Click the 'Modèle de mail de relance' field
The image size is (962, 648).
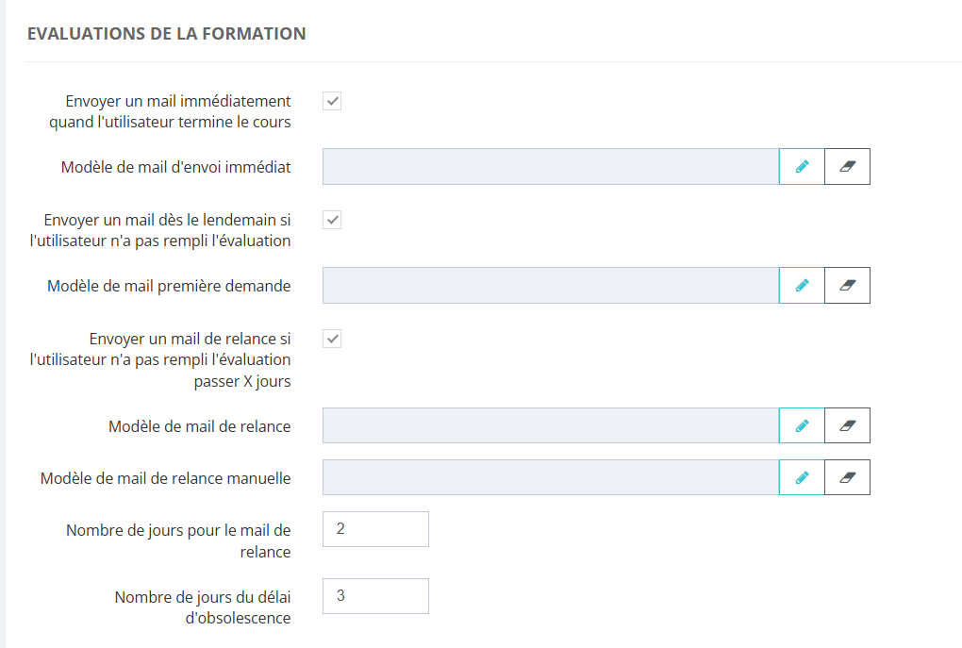tap(550, 425)
